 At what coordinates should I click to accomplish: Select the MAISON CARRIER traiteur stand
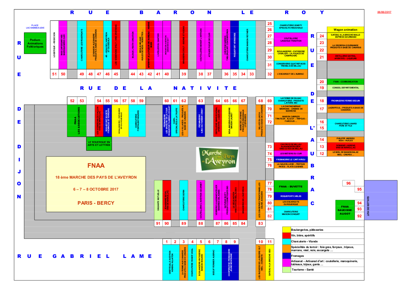pyautogui.click(x=291, y=119)
